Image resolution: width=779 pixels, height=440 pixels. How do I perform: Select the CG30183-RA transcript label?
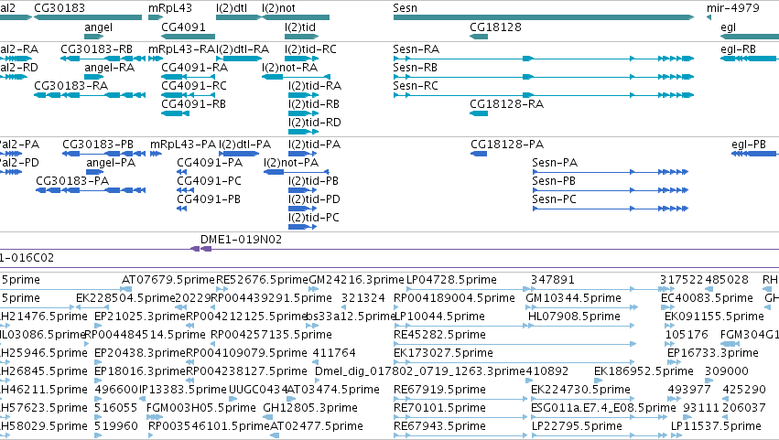pos(71,86)
